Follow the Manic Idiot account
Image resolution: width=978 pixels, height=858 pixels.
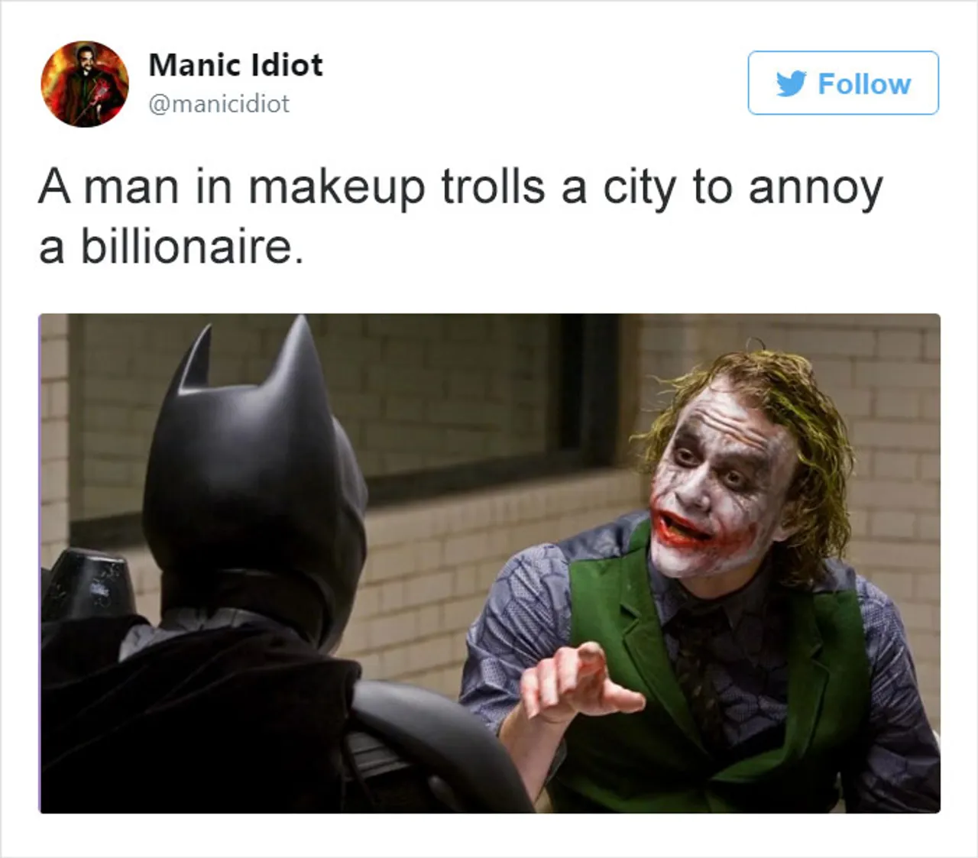843,83
